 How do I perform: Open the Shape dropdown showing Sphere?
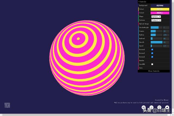click(x=156, y=17)
